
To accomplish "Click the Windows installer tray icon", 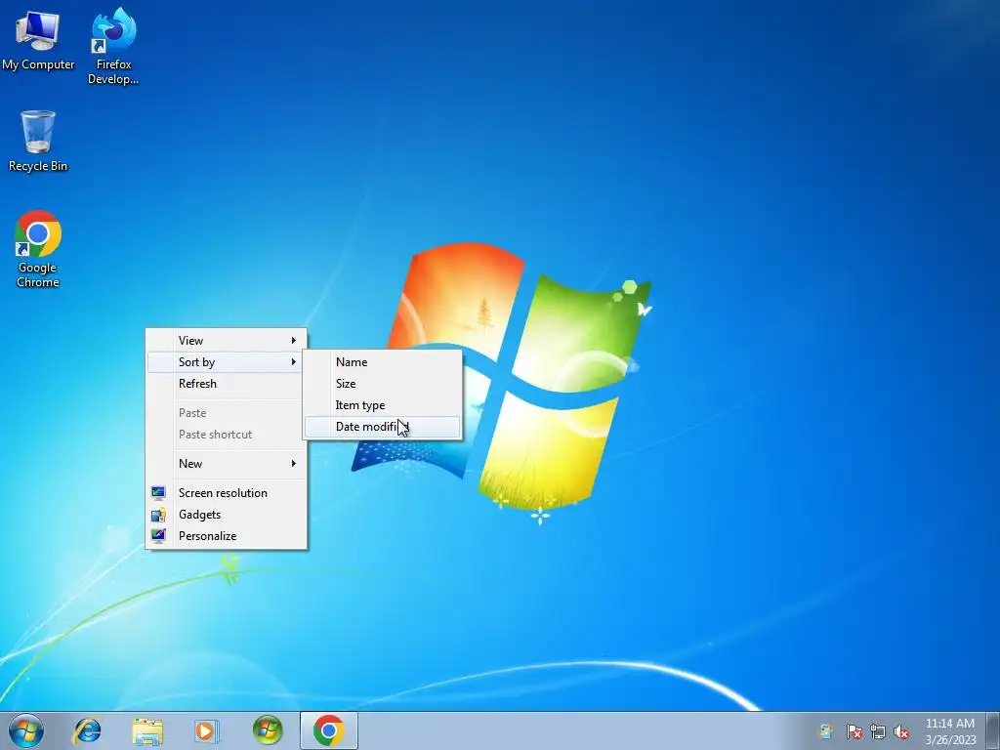I will point(826,731).
